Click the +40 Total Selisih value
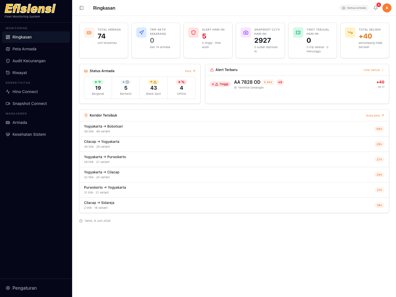396x297 pixels. 365,36
